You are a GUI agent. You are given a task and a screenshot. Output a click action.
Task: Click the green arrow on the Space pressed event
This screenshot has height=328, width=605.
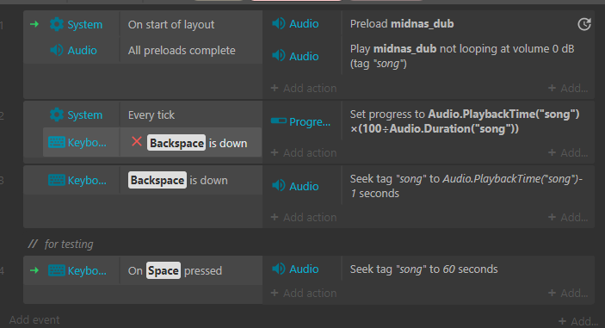tap(34, 270)
